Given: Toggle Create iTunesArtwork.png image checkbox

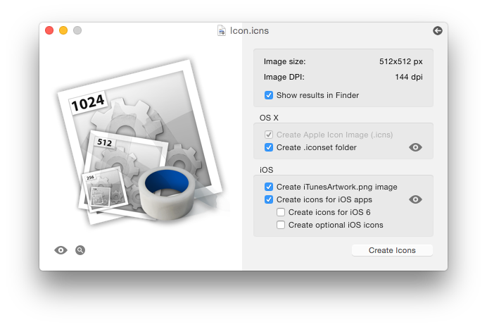Looking at the screenshot, I should [x=269, y=187].
